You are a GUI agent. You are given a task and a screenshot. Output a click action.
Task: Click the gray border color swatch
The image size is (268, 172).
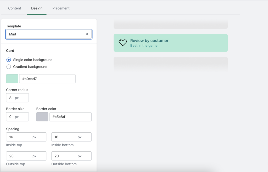coord(42,117)
